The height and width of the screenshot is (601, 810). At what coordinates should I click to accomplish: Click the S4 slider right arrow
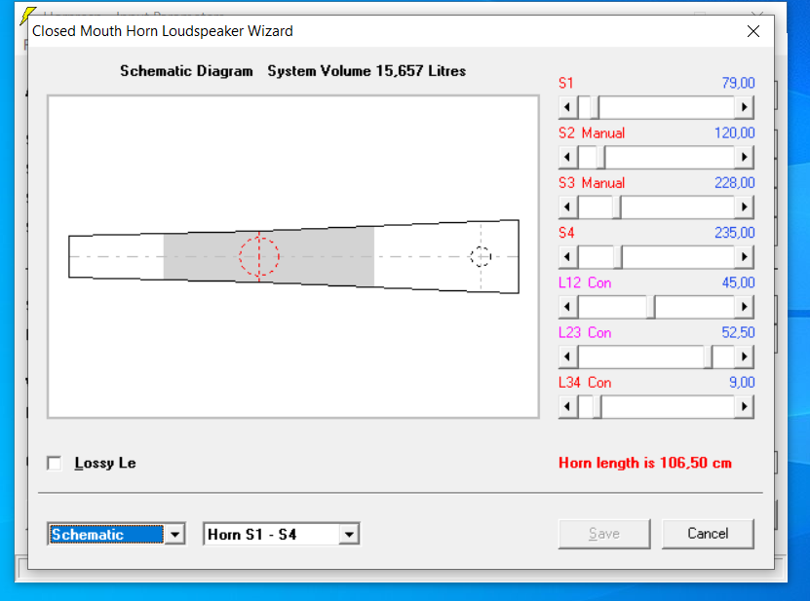pos(744,256)
